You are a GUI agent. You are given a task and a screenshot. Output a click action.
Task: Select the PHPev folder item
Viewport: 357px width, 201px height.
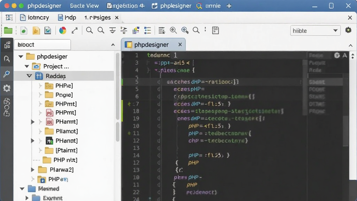[53, 179]
